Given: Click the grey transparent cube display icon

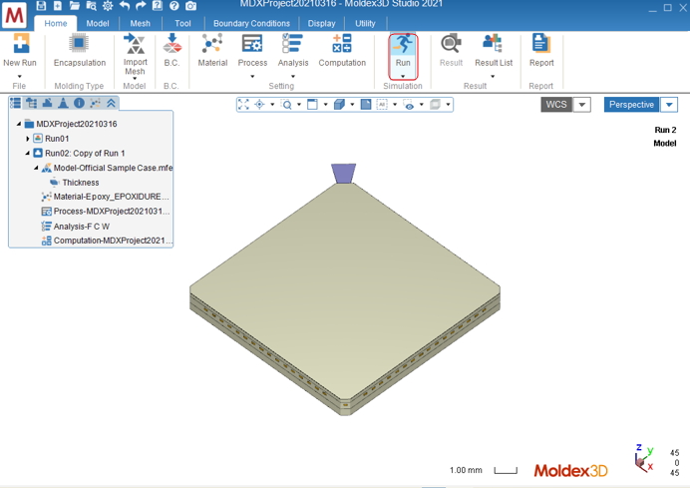Looking at the screenshot, I should pyautogui.click(x=435, y=105).
